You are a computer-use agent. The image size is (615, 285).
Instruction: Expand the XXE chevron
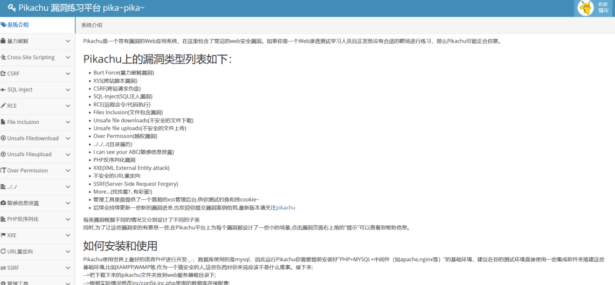click(x=68, y=235)
